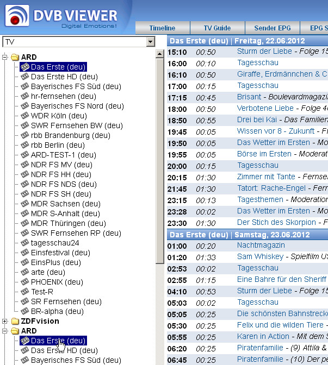Screen dimensions: 328x365
Task: Click channel icon beside NDR FS HH (deu)
Action: coord(24,174)
